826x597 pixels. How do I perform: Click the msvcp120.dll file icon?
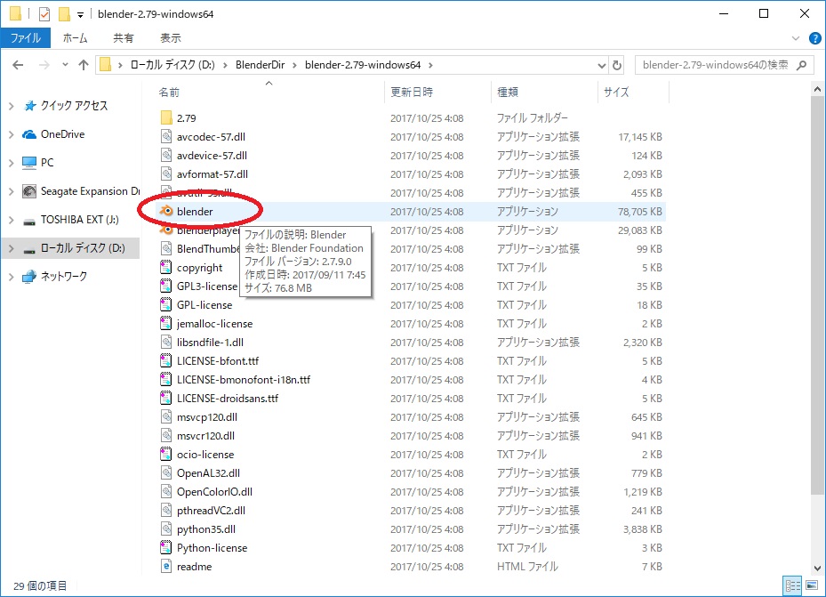166,416
